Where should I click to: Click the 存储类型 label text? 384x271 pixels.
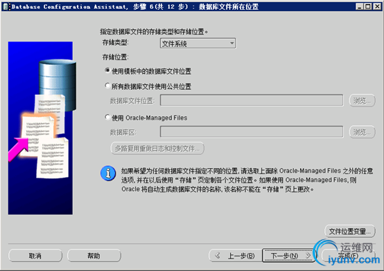click(115, 43)
